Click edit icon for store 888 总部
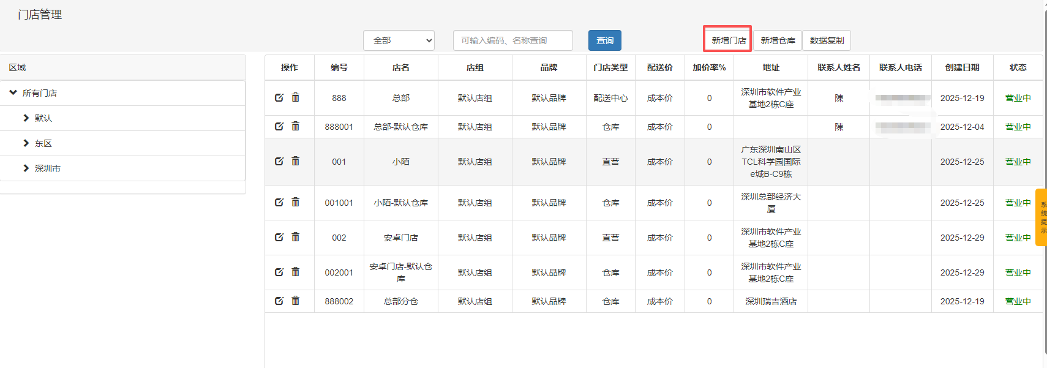Viewport: 1047px width, 368px height. [x=279, y=98]
